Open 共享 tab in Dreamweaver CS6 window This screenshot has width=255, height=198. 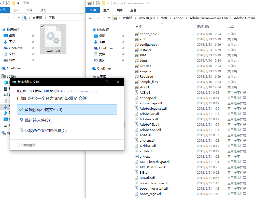(x=120, y=10)
